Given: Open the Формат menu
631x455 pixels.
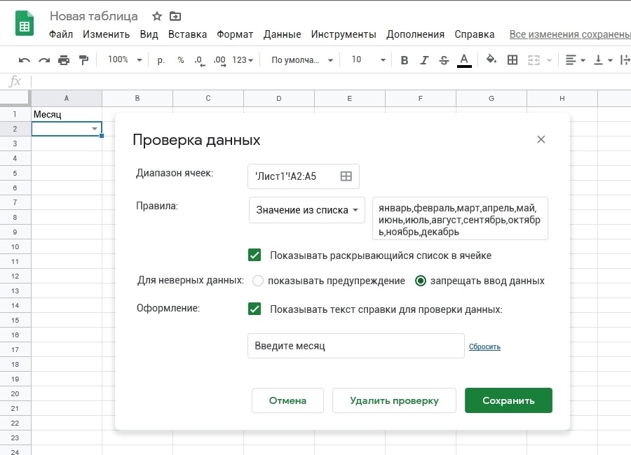Looking at the screenshot, I should [x=235, y=34].
